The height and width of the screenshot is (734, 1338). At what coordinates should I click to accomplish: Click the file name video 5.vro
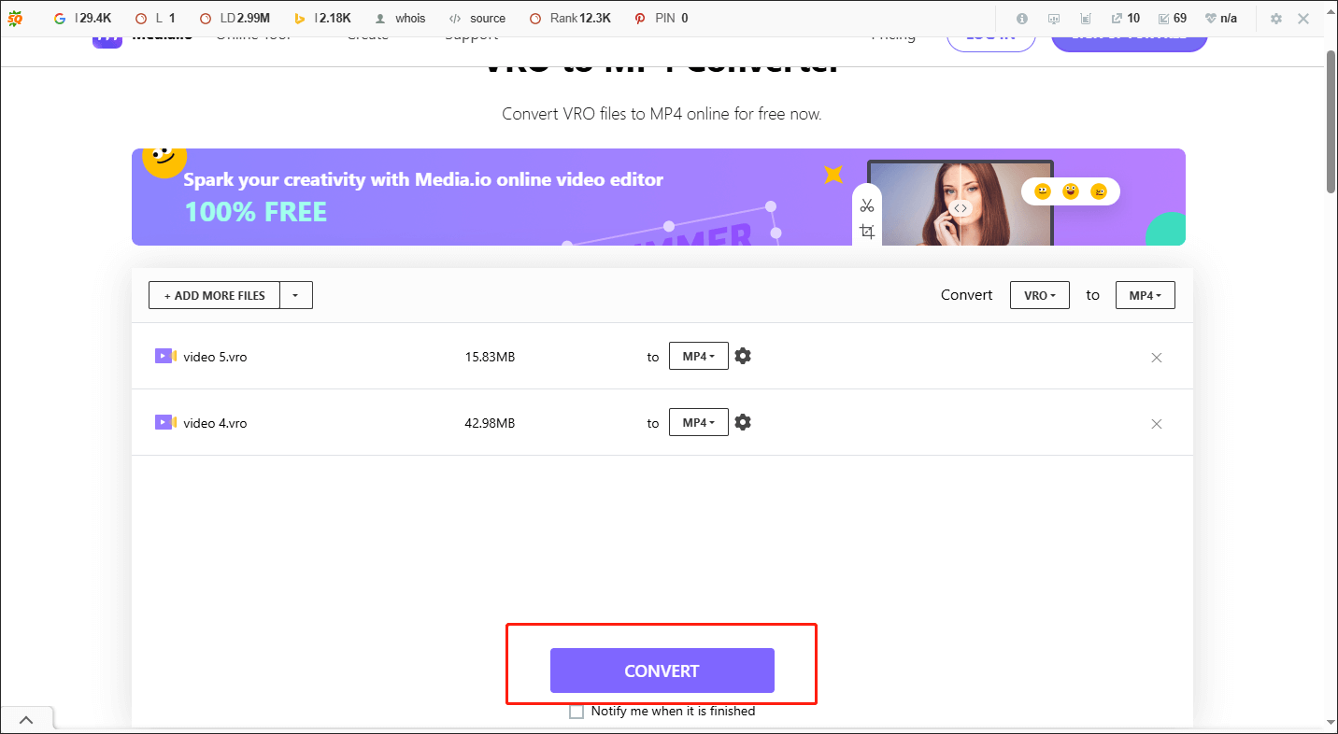click(215, 357)
